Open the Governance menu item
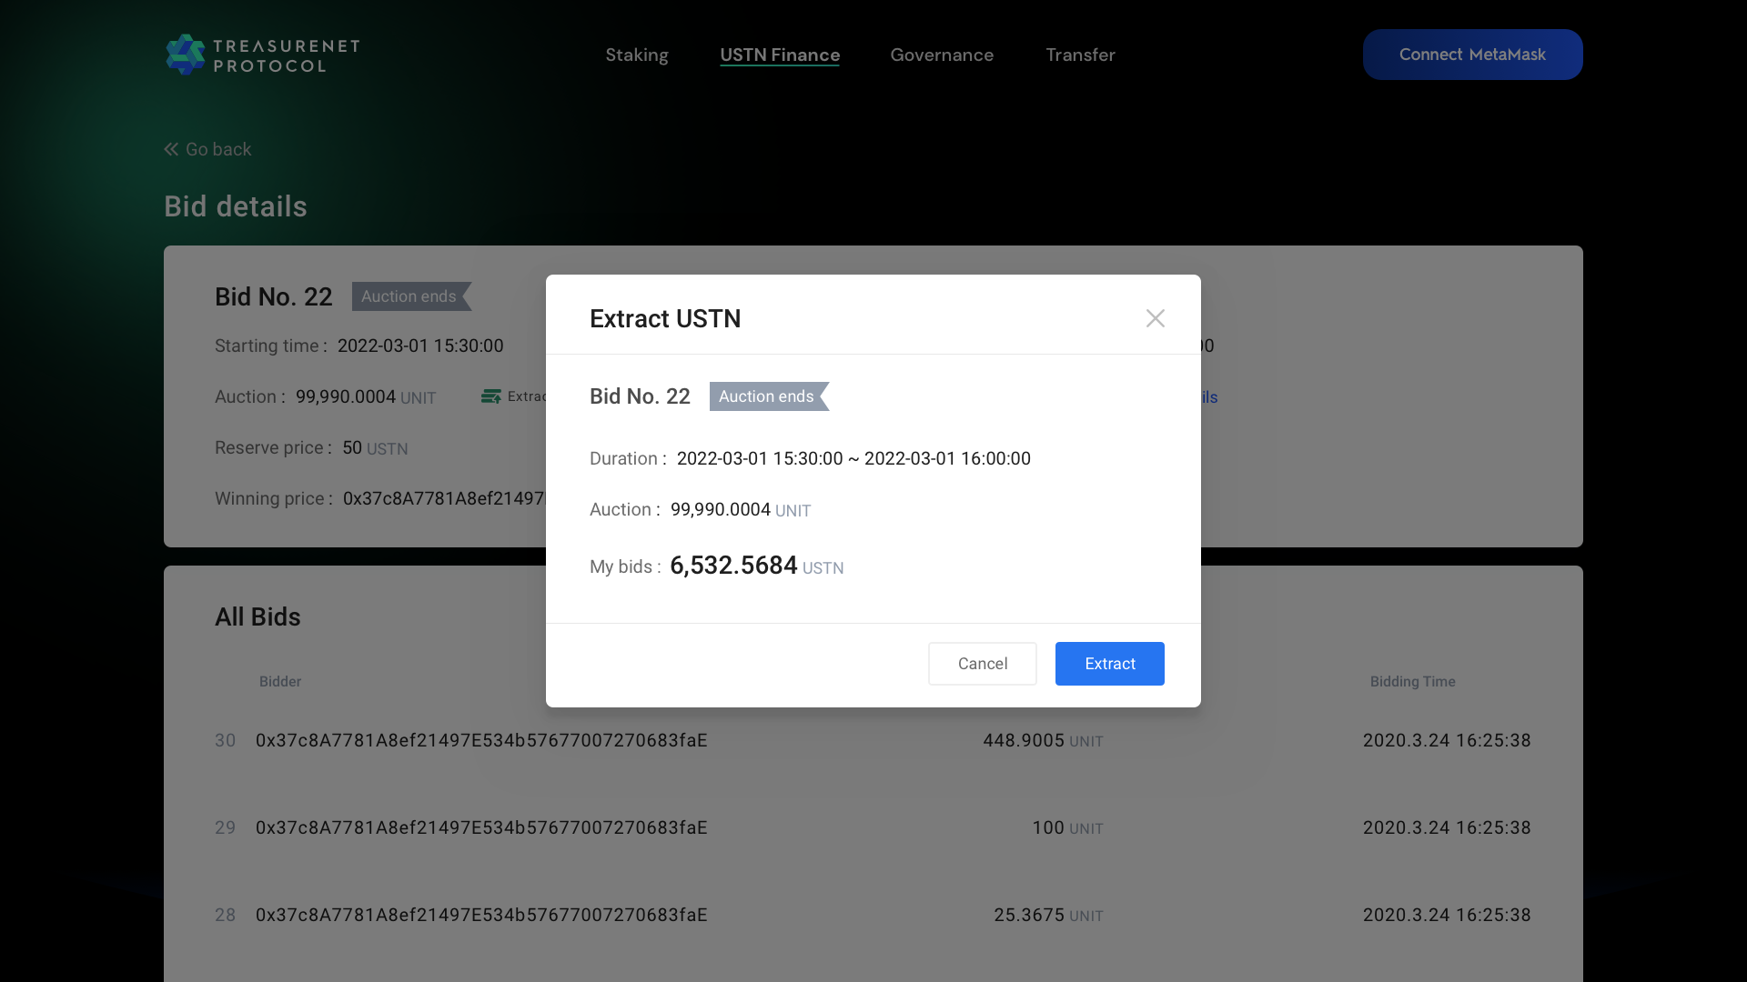The width and height of the screenshot is (1747, 982). (x=943, y=54)
